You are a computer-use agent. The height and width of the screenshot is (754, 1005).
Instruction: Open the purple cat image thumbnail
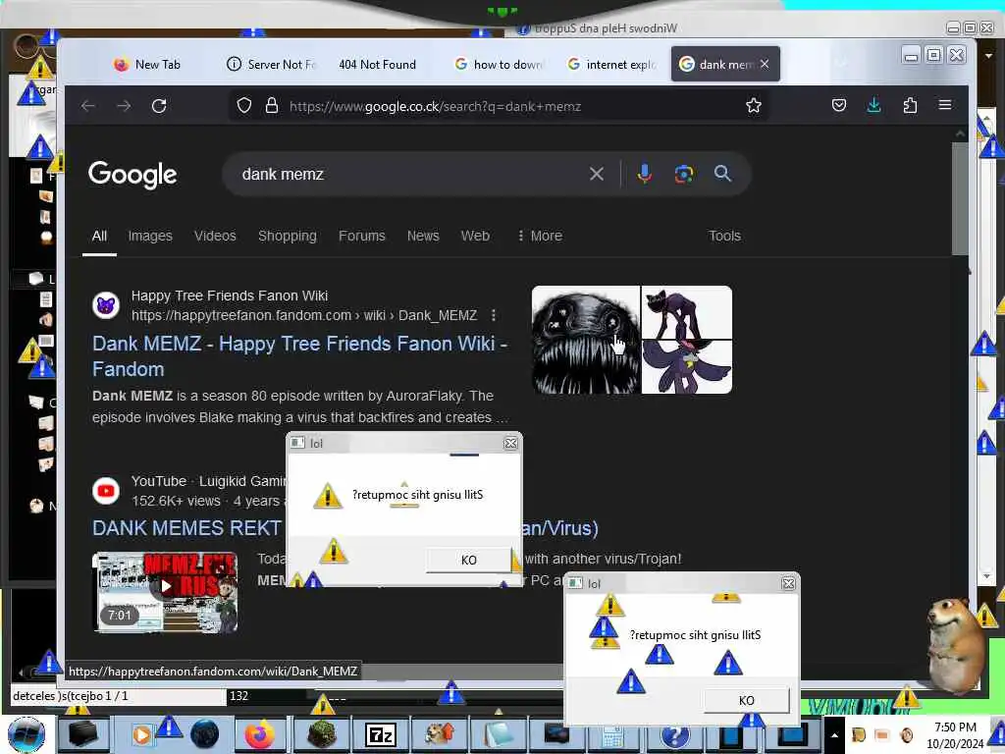point(686,312)
